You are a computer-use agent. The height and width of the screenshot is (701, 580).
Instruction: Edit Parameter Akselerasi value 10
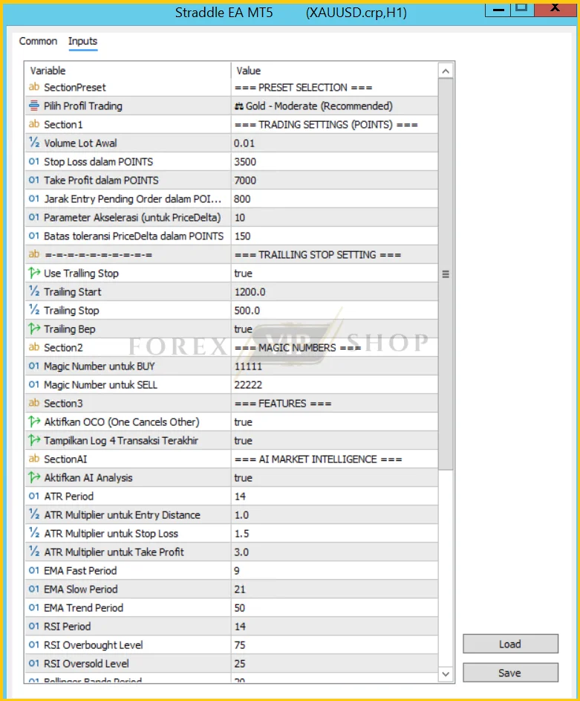coord(334,217)
